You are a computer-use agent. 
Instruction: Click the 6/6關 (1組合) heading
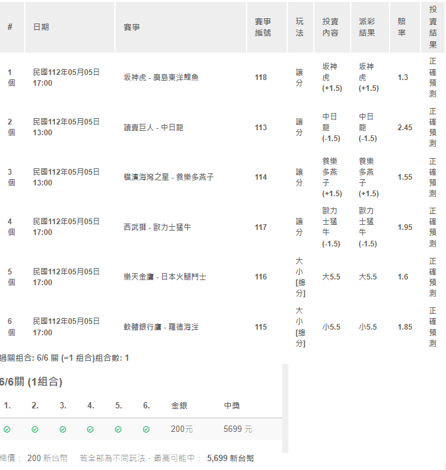[x=31, y=382]
